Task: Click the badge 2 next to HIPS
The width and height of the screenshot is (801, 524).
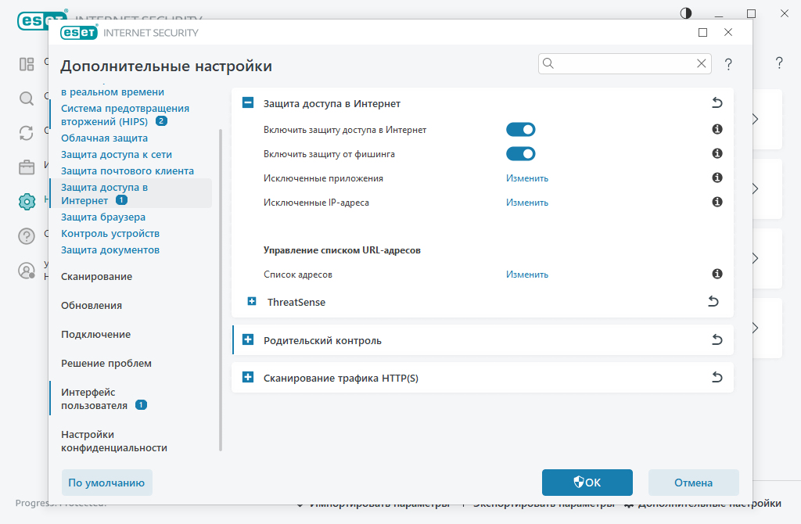Action: coord(161,121)
